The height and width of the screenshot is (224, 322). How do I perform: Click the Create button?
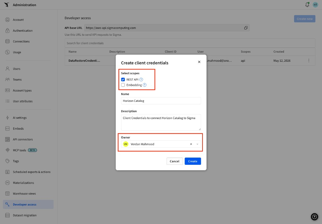(193, 161)
